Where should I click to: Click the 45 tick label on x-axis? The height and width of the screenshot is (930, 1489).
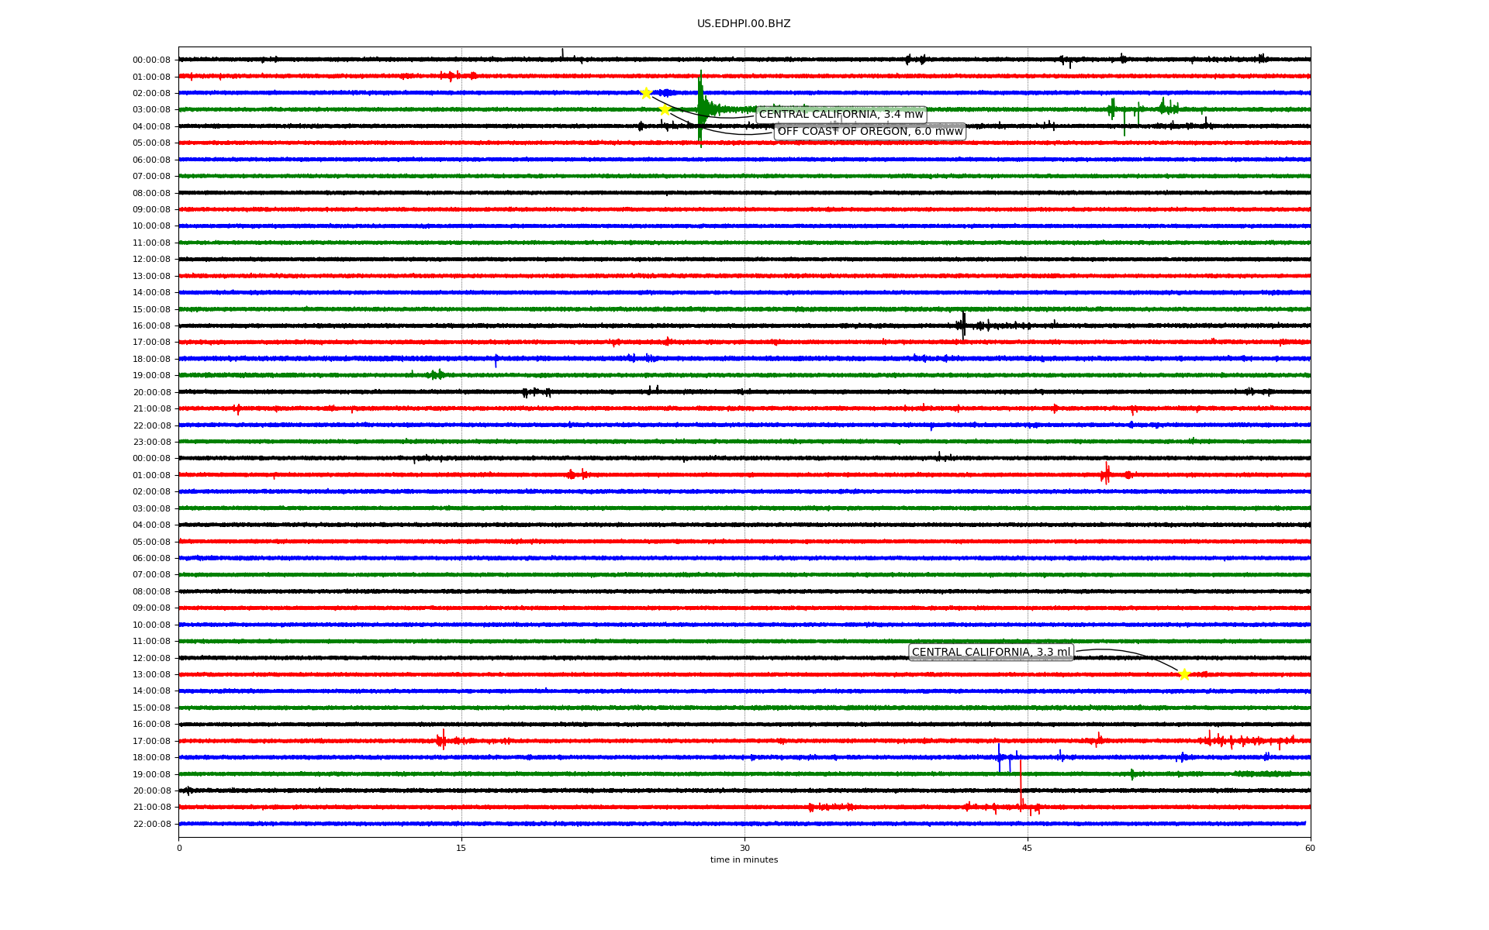(1027, 848)
